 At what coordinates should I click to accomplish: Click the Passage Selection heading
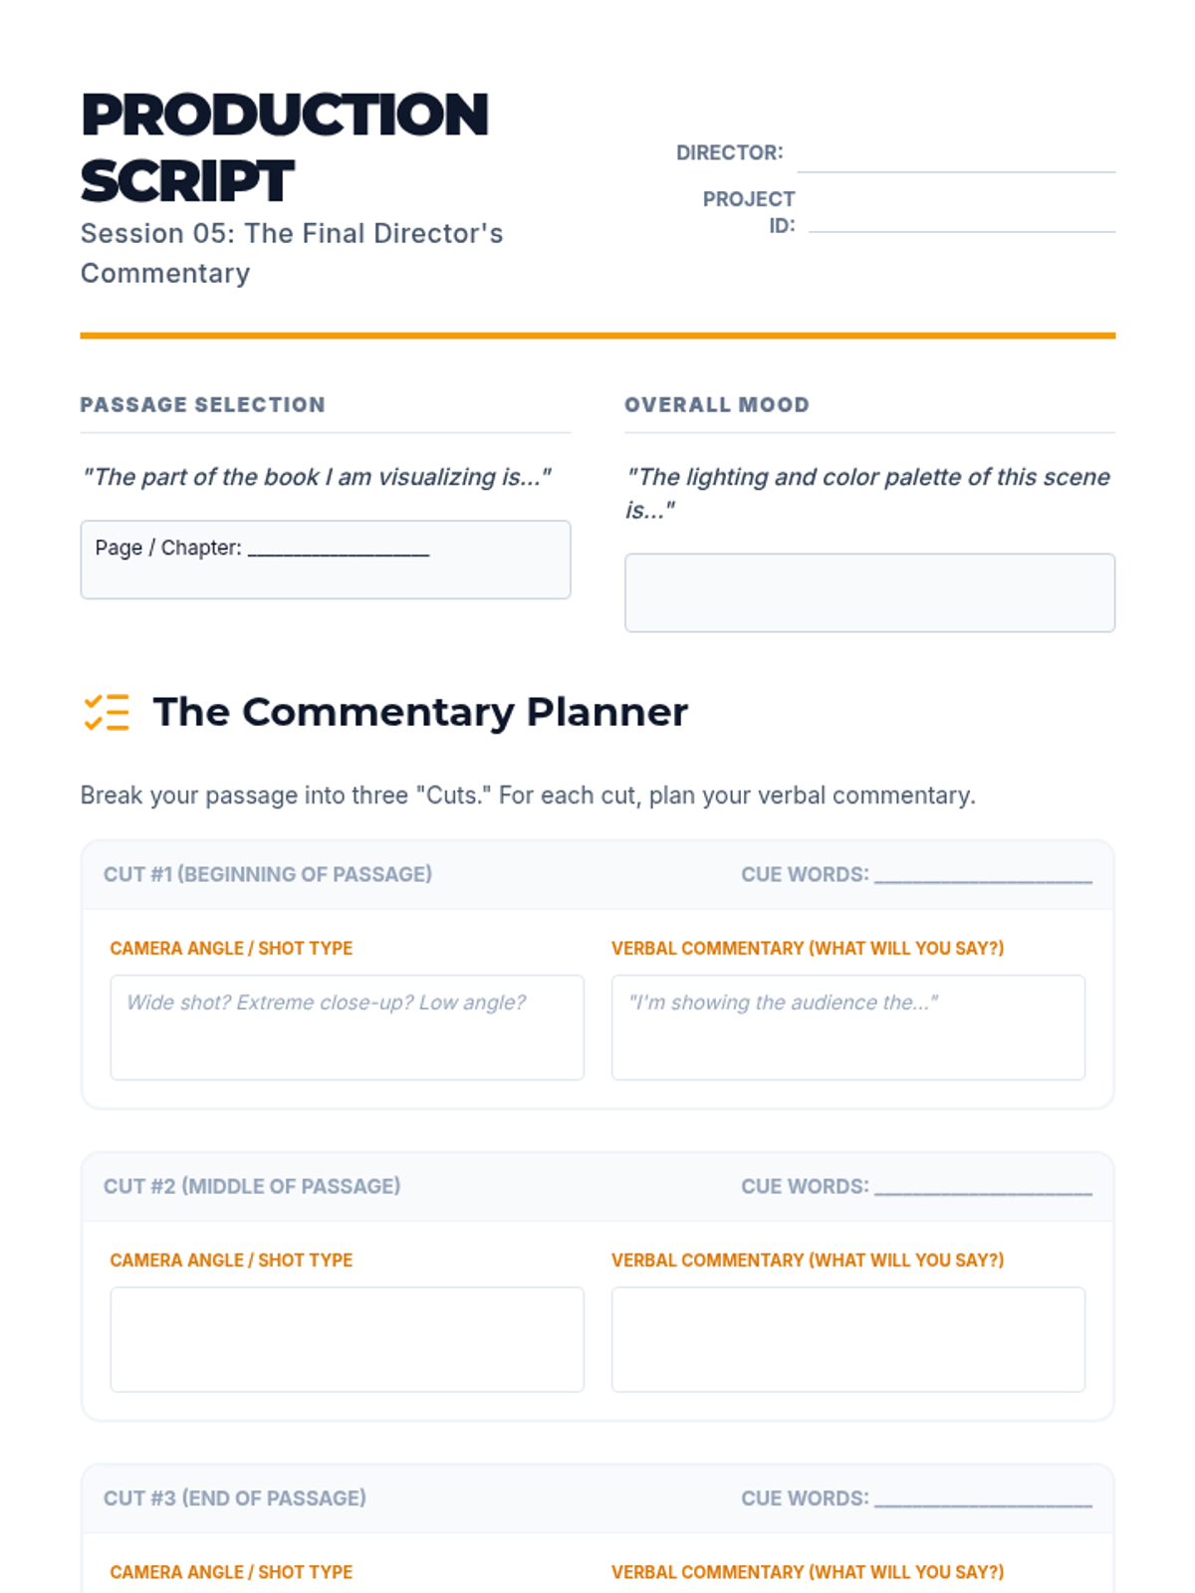[203, 405]
